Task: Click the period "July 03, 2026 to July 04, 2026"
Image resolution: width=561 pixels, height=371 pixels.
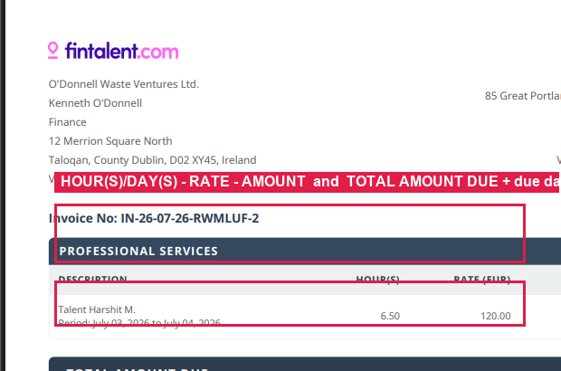Action: [157, 322]
